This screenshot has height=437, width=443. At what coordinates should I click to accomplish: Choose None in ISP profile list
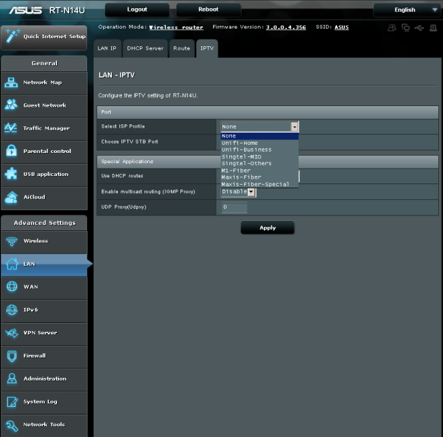[x=259, y=136]
